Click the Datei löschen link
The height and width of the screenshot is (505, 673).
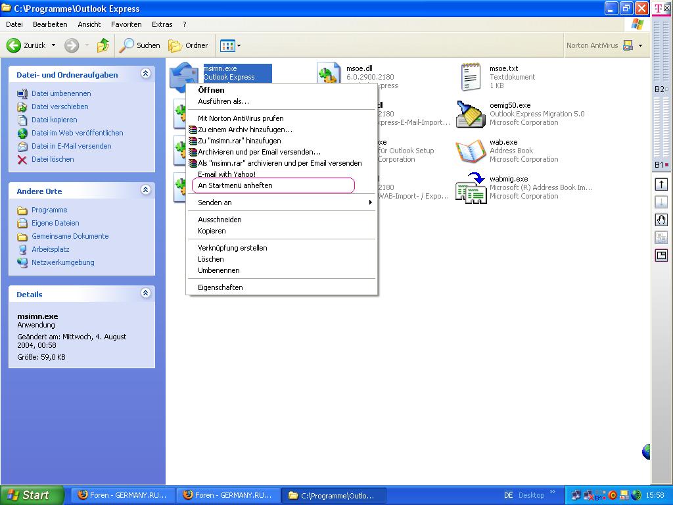coord(53,159)
